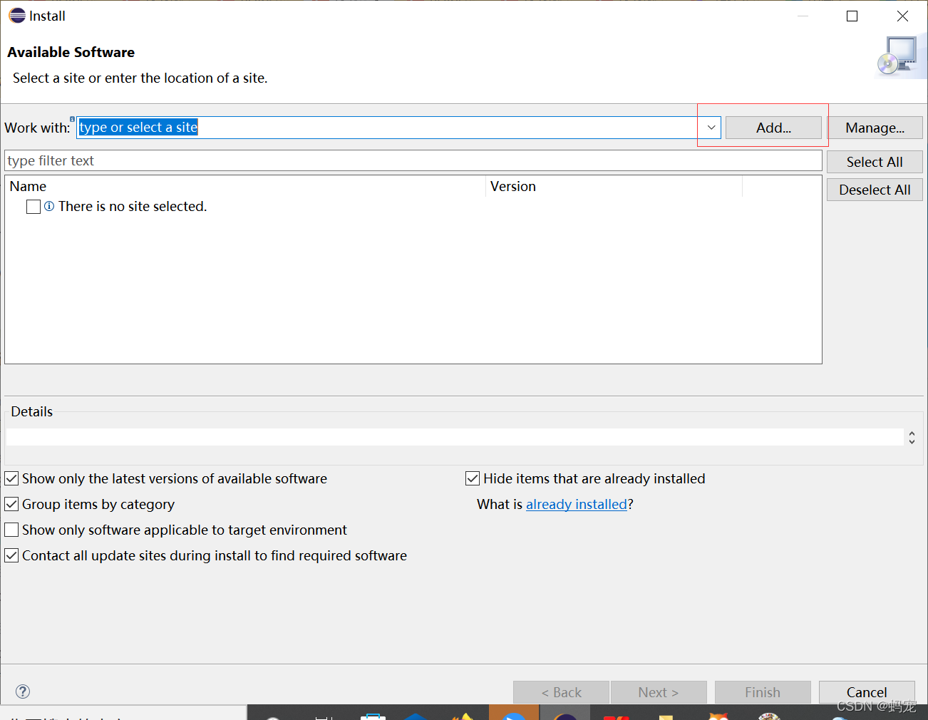This screenshot has height=720, width=928.
Task: Click the Details field scroll arrows
Action: [x=912, y=438]
